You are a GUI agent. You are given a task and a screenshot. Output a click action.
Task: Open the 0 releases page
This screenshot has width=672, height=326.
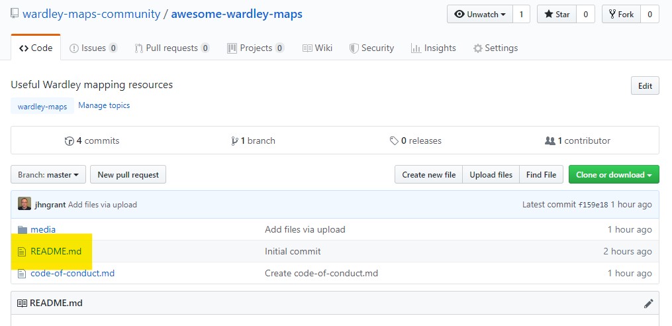click(x=415, y=140)
